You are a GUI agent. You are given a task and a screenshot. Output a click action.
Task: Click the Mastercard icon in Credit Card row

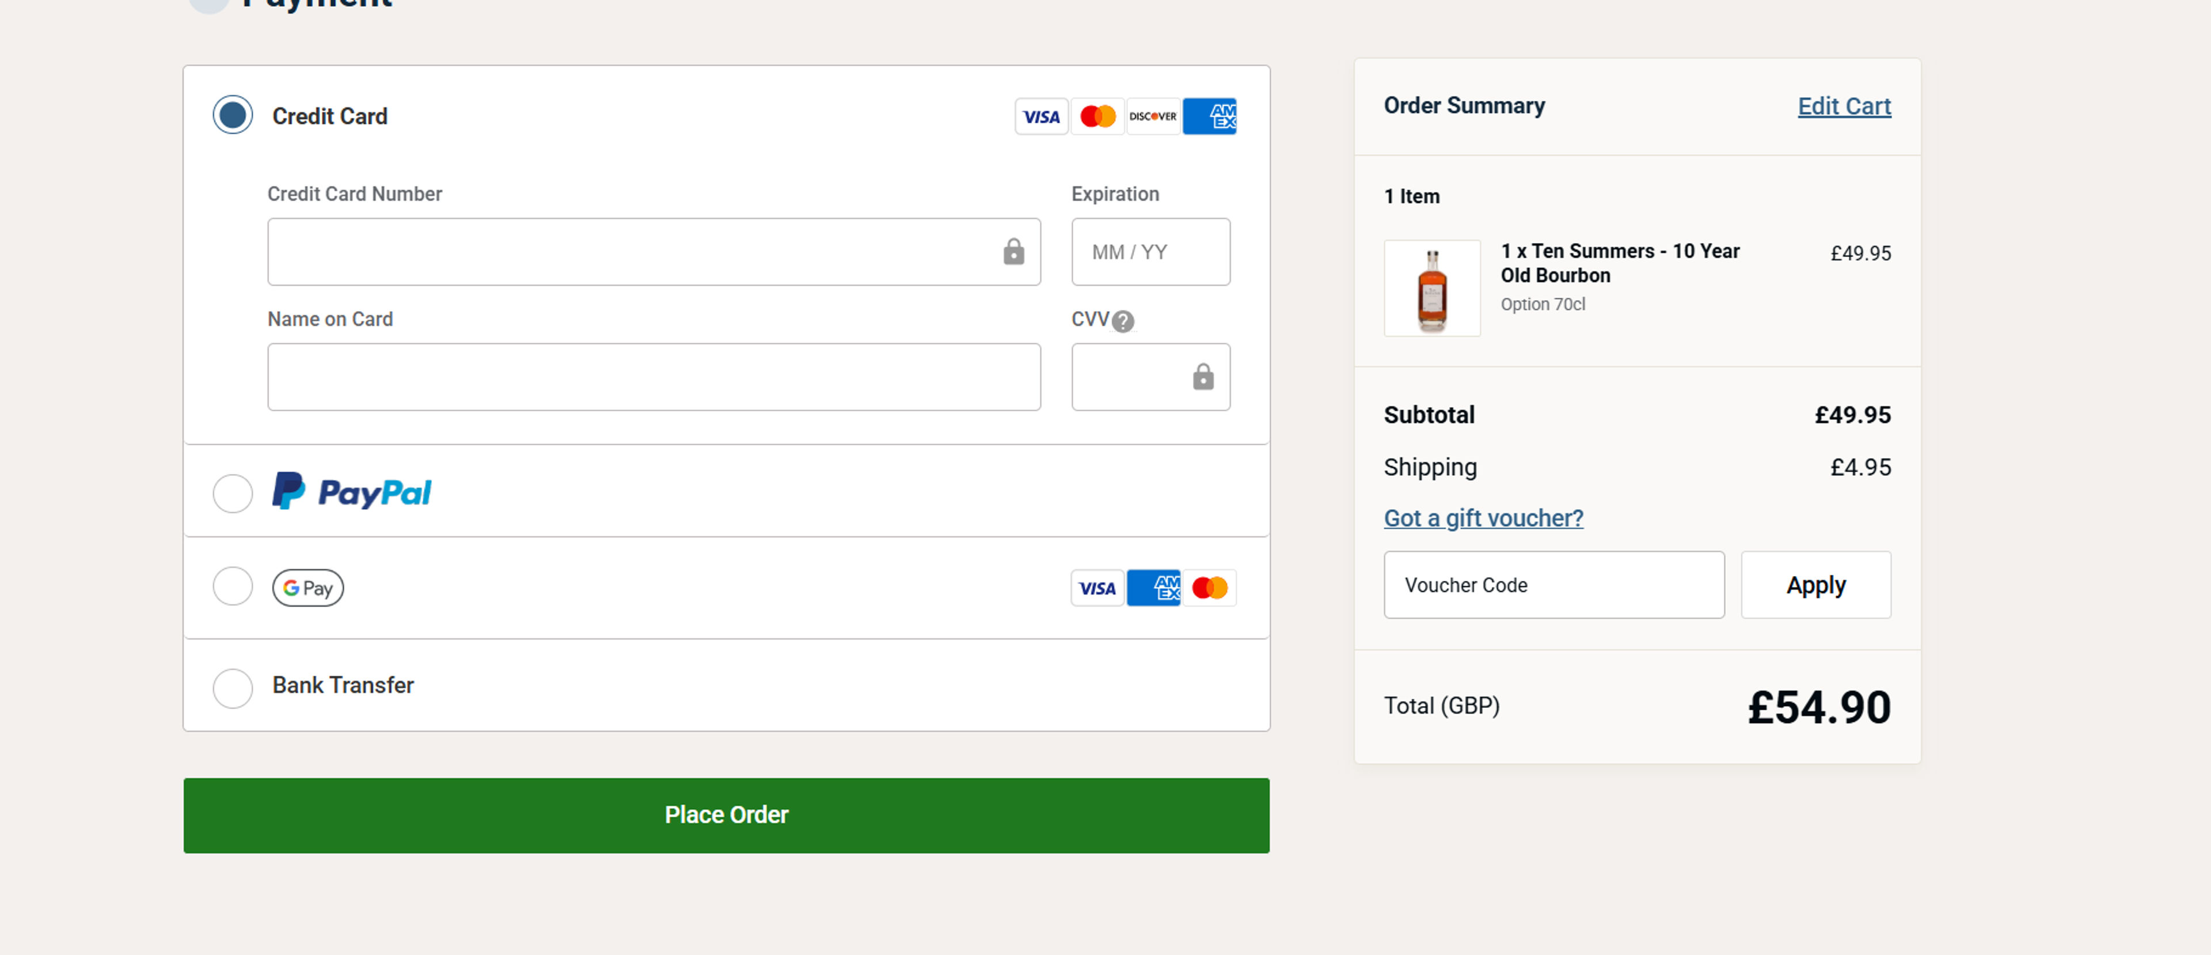click(1097, 116)
